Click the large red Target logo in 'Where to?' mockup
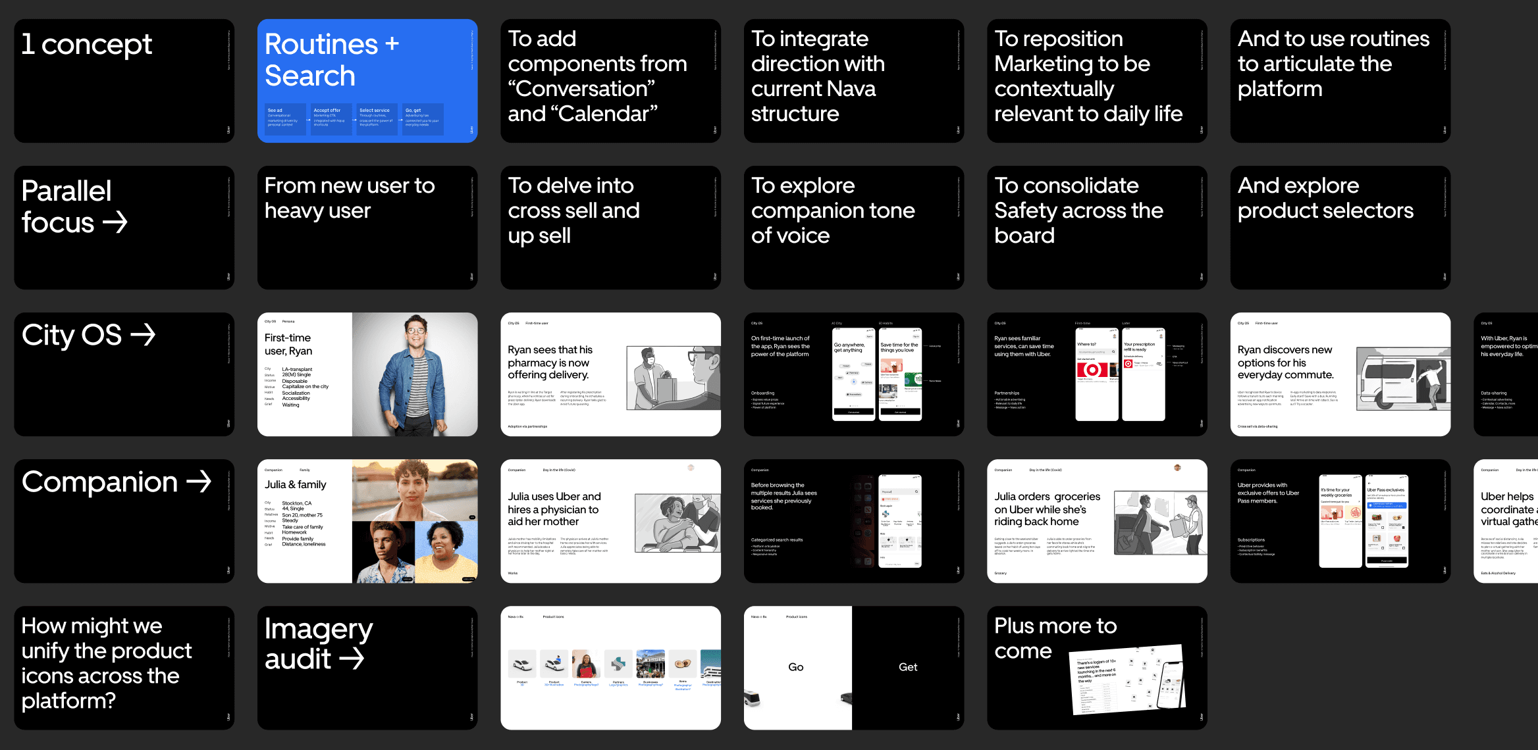Viewport: 1538px width, 750px height. (x=1092, y=370)
